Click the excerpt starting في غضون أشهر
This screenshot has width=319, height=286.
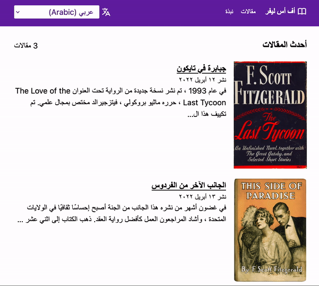[x=122, y=214]
